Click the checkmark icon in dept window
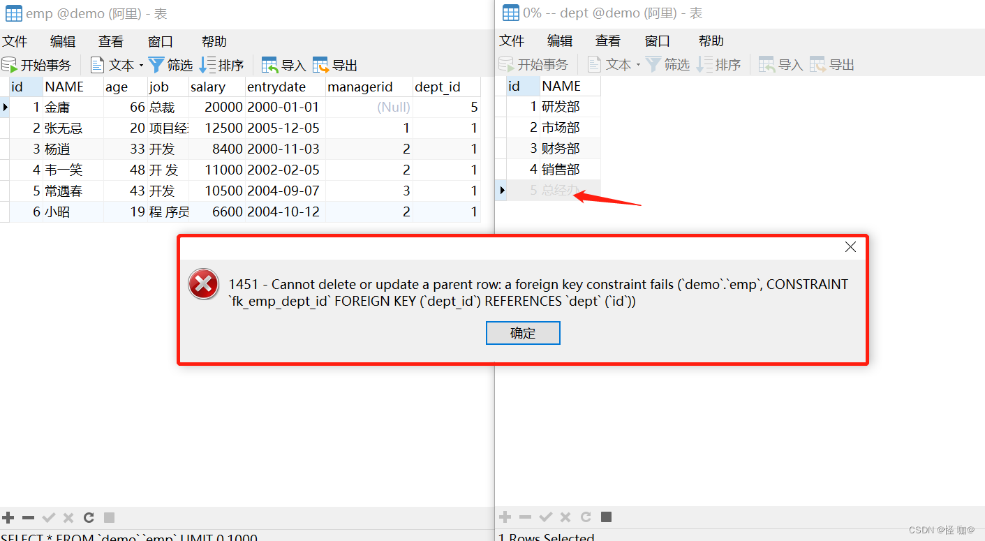 [545, 517]
